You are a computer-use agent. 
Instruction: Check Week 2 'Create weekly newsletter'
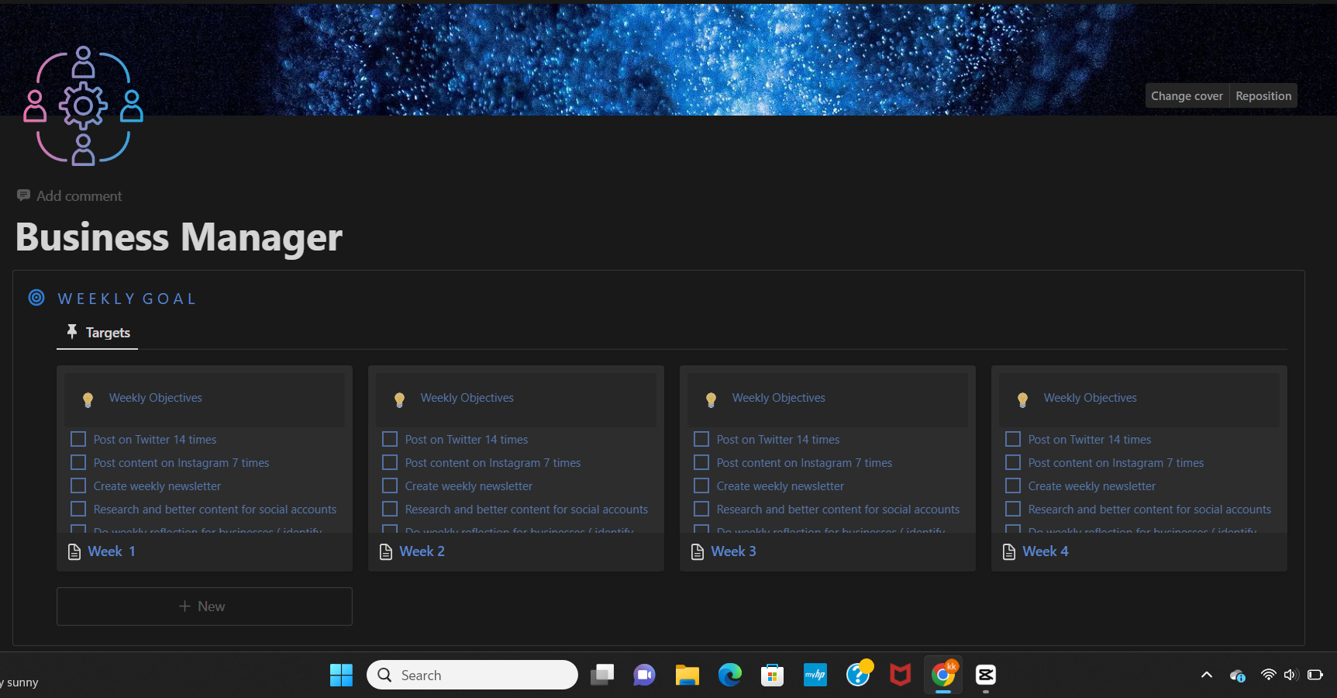390,486
